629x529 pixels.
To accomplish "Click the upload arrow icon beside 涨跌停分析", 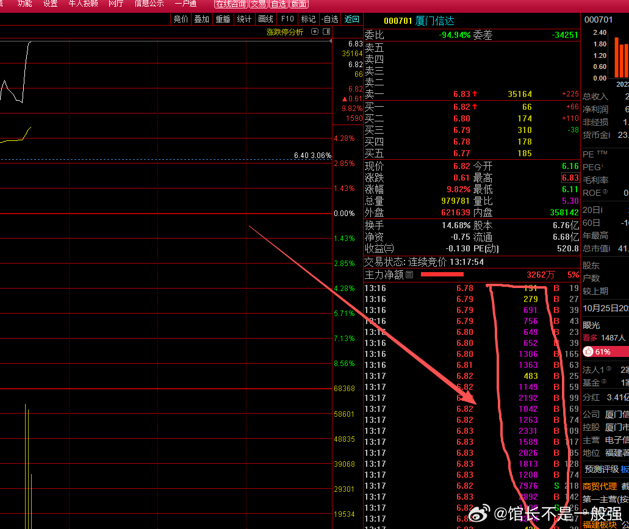I will [x=315, y=32].
